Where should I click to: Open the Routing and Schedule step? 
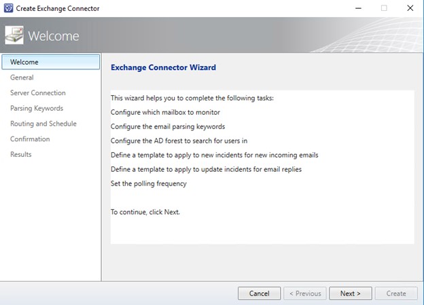[x=43, y=124]
